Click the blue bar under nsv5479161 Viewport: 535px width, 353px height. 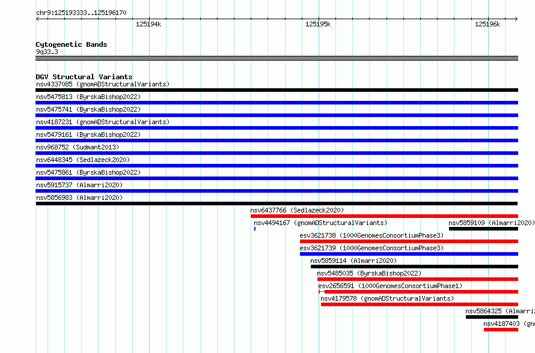[277, 140]
